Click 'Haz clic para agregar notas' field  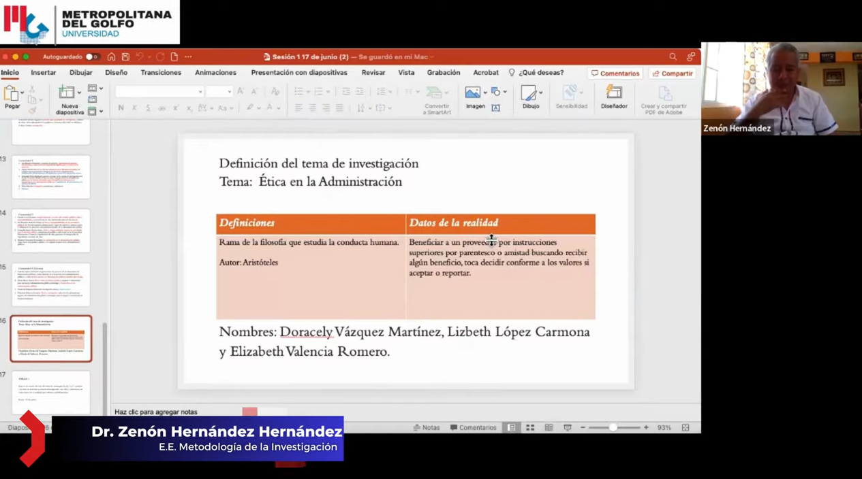156,412
